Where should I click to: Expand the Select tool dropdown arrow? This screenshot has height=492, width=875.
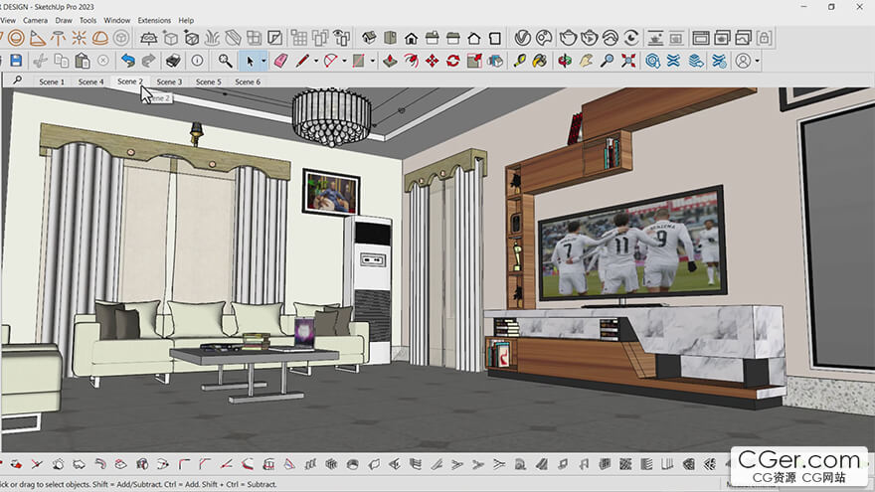(263, 61)
